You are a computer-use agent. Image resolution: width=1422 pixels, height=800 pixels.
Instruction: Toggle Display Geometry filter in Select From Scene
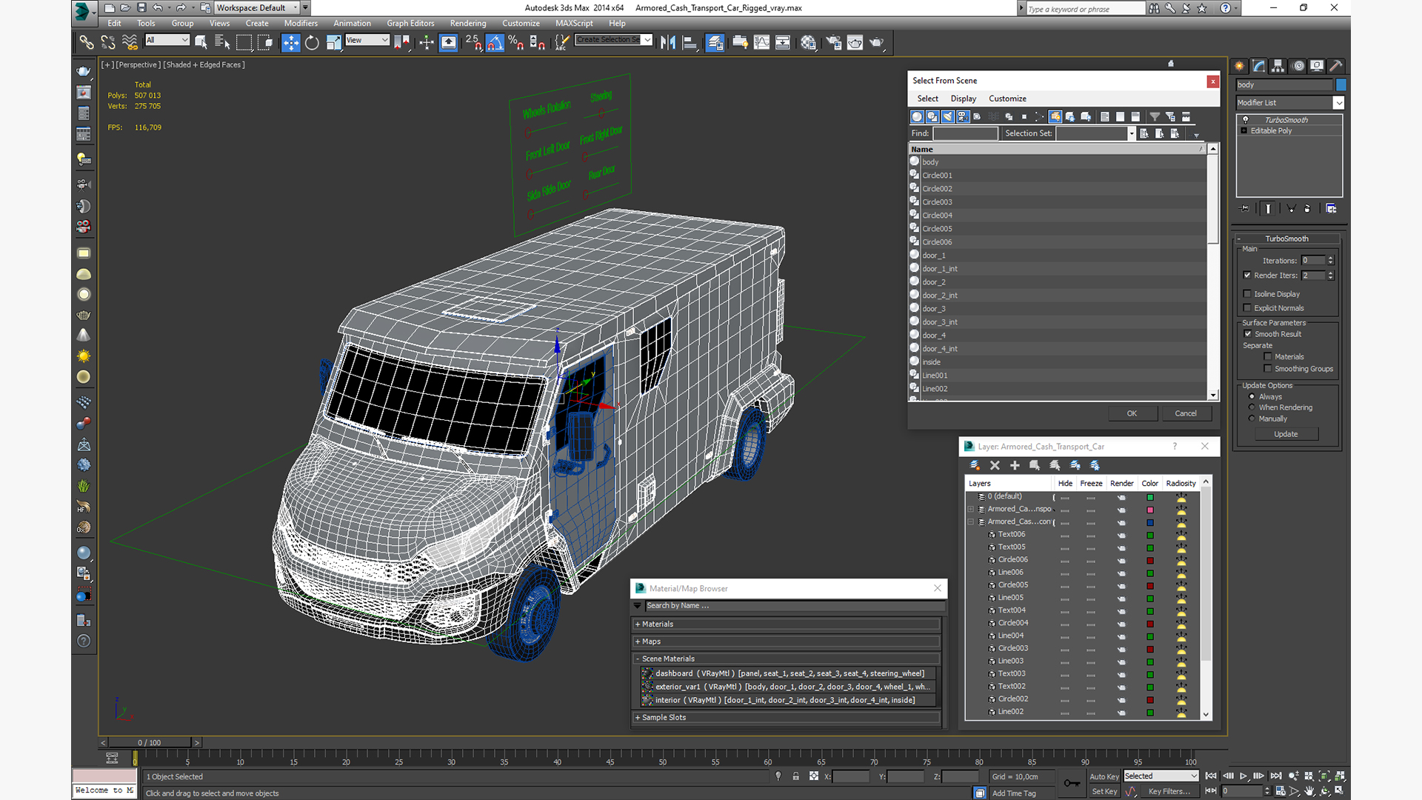917,116
